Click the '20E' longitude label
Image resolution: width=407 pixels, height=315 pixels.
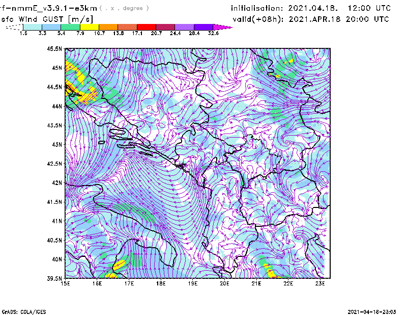[x=224, y=283]
